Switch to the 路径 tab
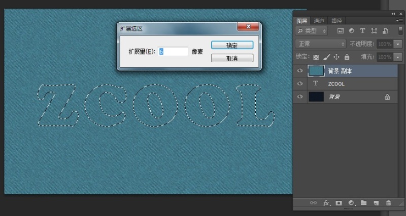Viewport: 406px width, 216px height. pos(336,21)
